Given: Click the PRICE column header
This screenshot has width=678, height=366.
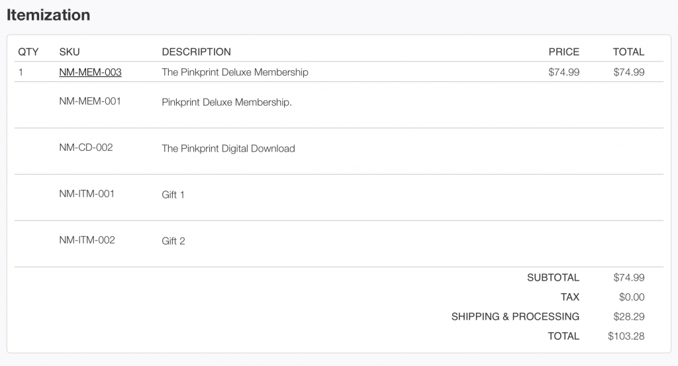Looking at the screenshot, I should pos(563,52).
